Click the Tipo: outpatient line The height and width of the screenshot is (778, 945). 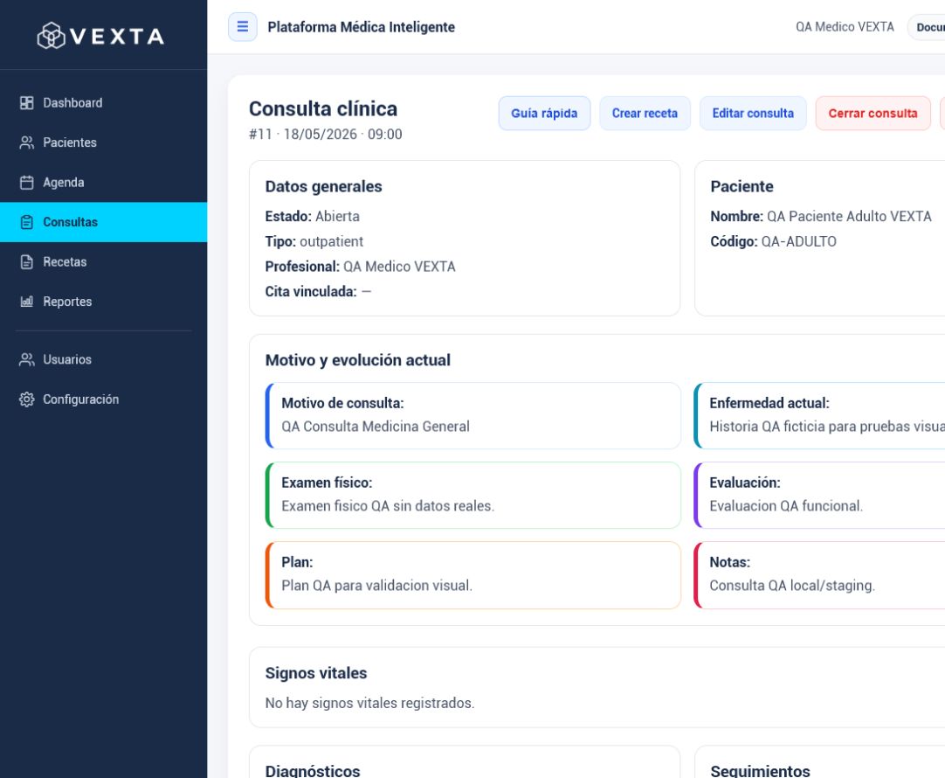[x=314, y=242]
